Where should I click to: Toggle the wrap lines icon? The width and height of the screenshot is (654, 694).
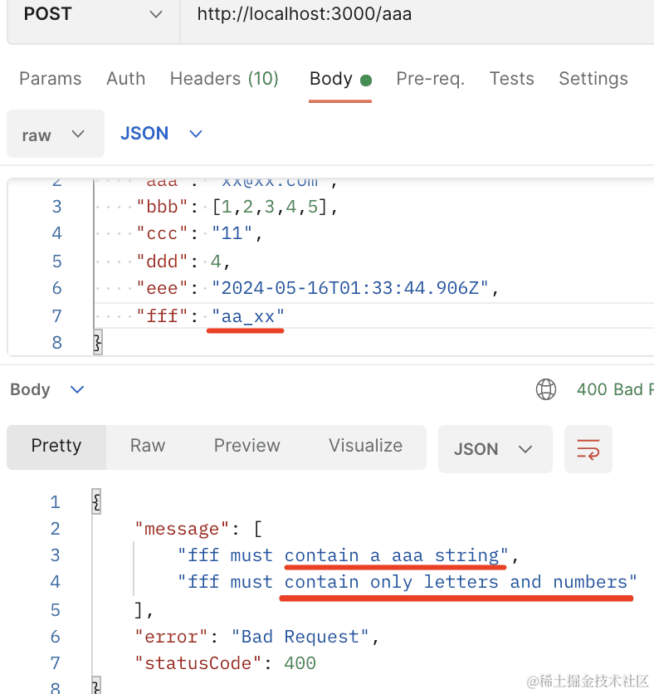pyautogui.click(x=588, y=449)
